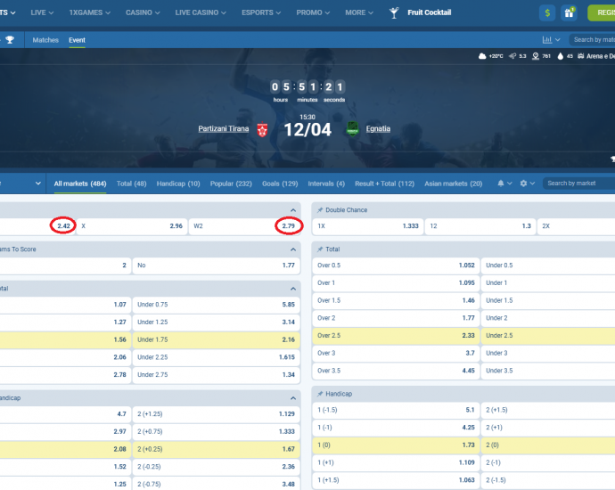Open the Intervals (4) tab
Viewport: 615px width, 490px height.
pyautogui.click(x=326, y=184)
